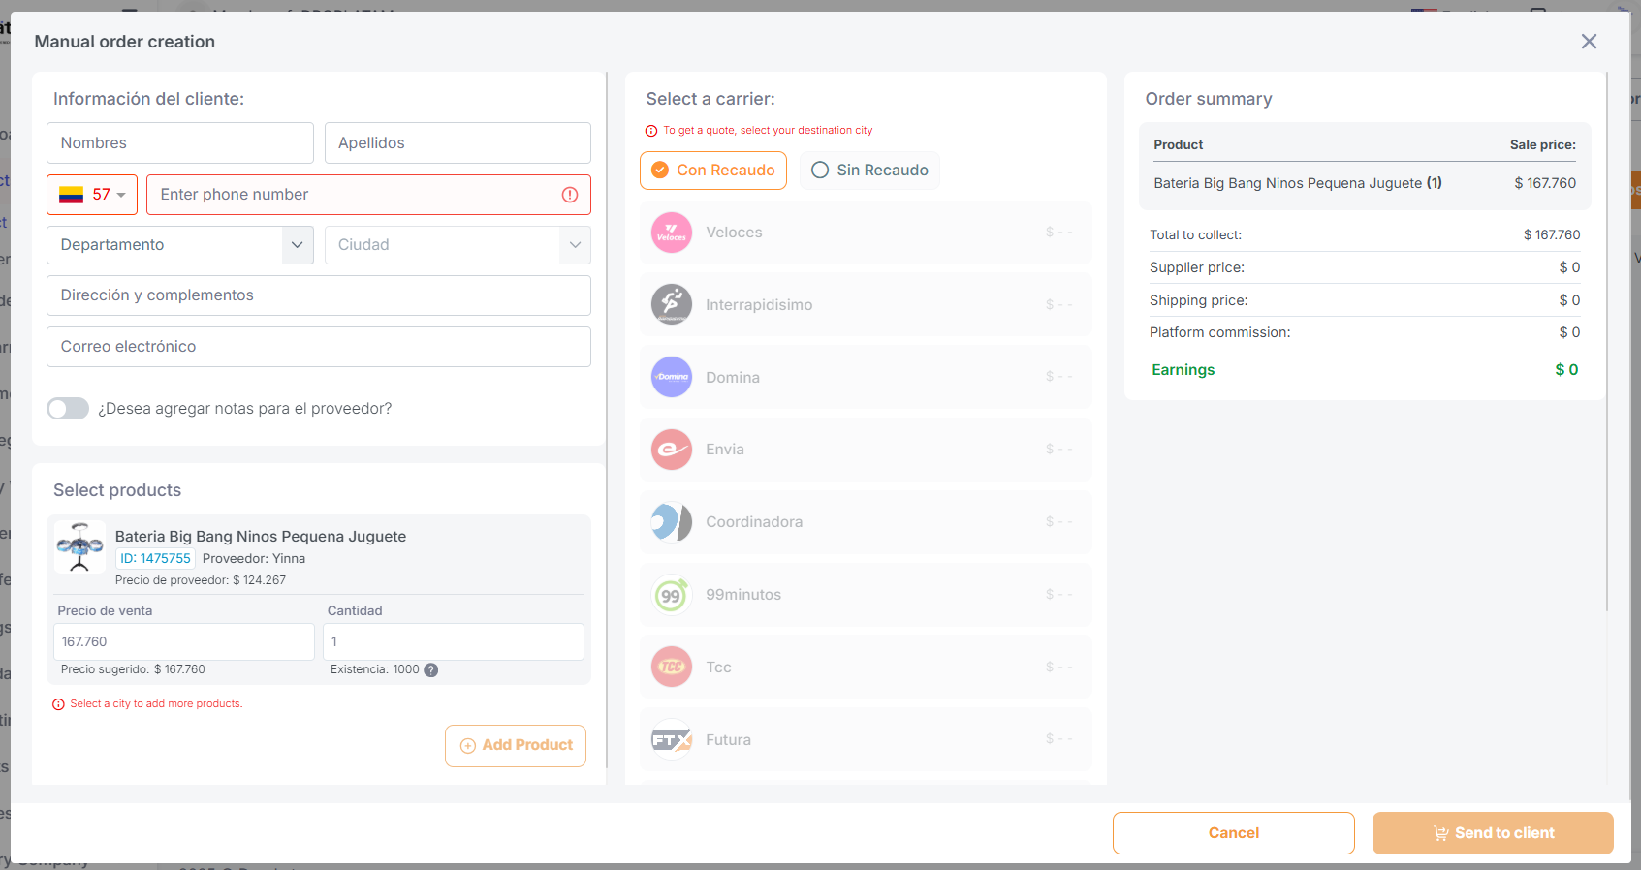This screenshot has width=1641, height=870.
Task: Click the Veloces carrier logo icon
Action: coord(671,233)
